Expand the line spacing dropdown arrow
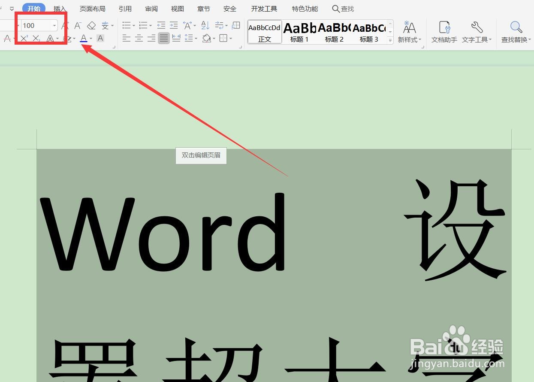 [x=196, y=39]
